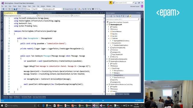Click the browser Refresh icon in the toolbar
The width and height of the screenshot is (193, 108).
pos(75,9)
